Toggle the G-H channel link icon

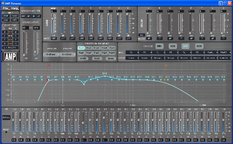tap(10, 44)
